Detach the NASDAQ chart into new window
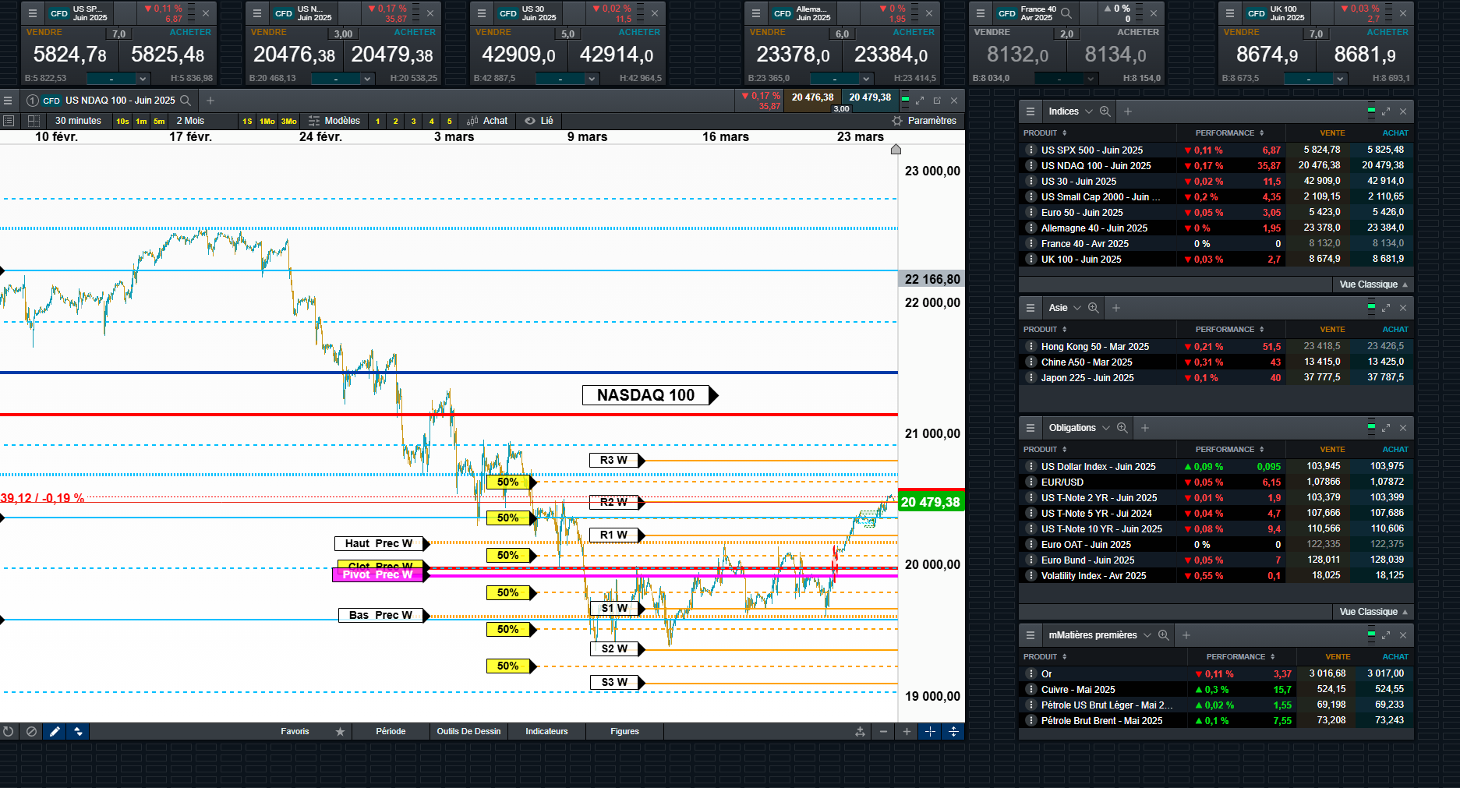 [x=937, y=101]
